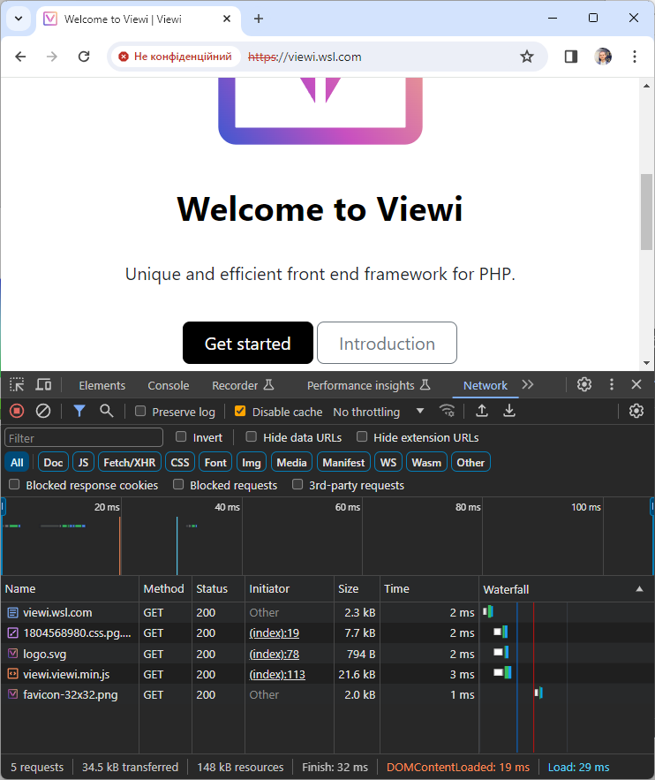Viewport: 655px width, 780px height.
Task: Open the browser side panel
Action: pyautogui.click(x=571, y=57)
